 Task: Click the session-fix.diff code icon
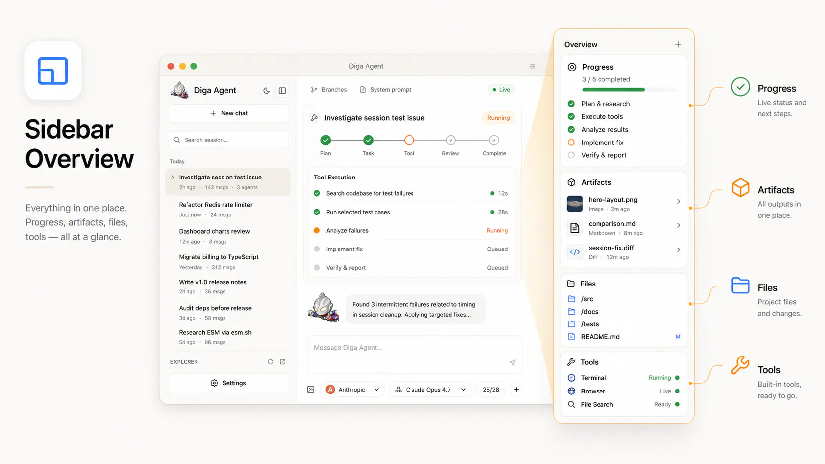(x=575, y=252)
